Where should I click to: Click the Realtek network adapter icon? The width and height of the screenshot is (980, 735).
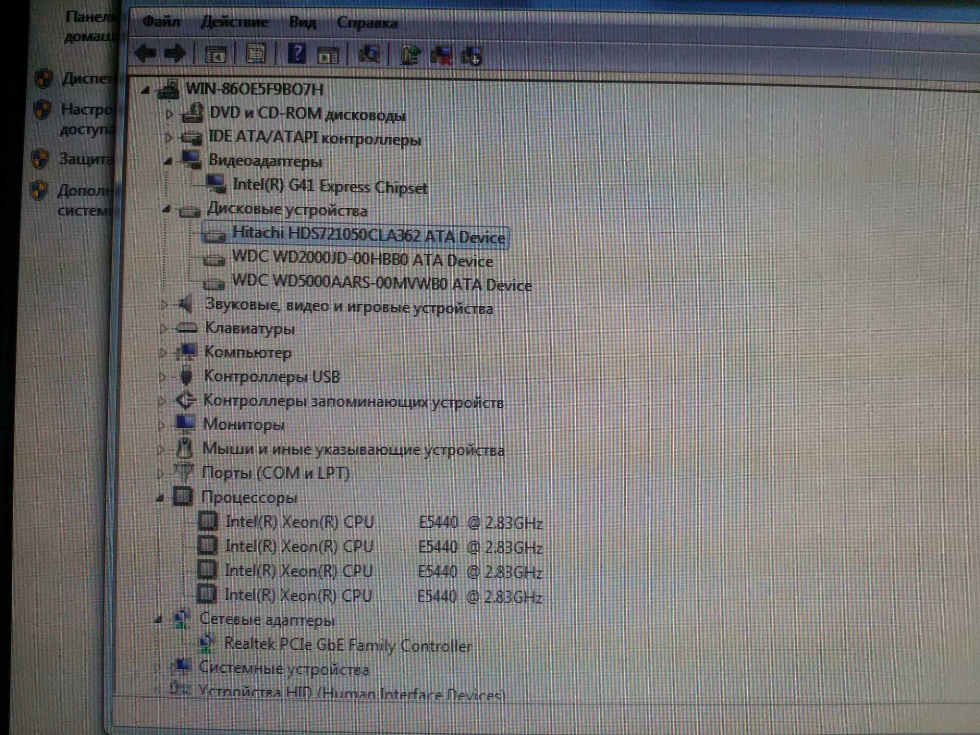[x=207, y=643]
